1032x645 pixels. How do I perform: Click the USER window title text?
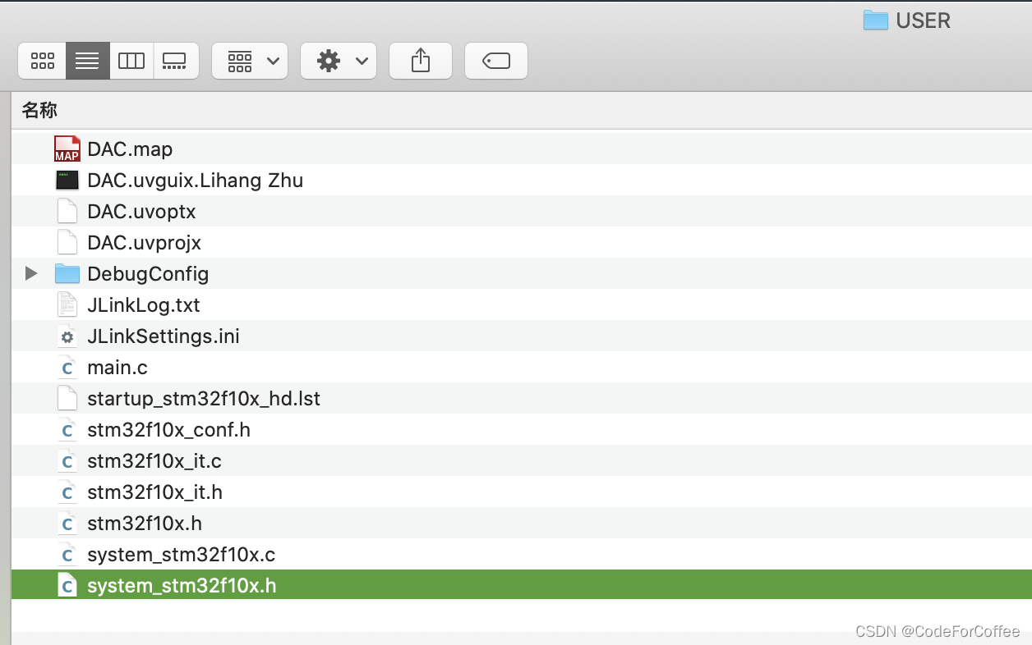click(924, 21)
